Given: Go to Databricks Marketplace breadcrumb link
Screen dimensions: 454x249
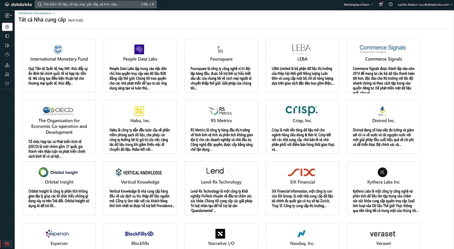Looking at the screenshot, I should pos(35,13).
